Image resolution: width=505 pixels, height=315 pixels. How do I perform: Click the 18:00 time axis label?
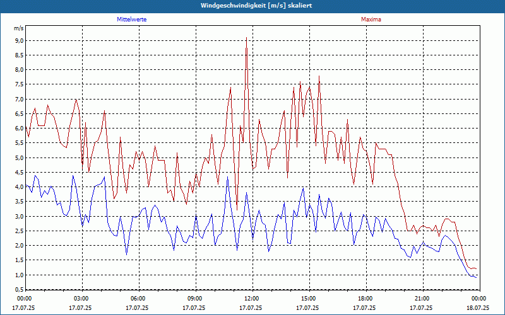(x=366, y=299)
